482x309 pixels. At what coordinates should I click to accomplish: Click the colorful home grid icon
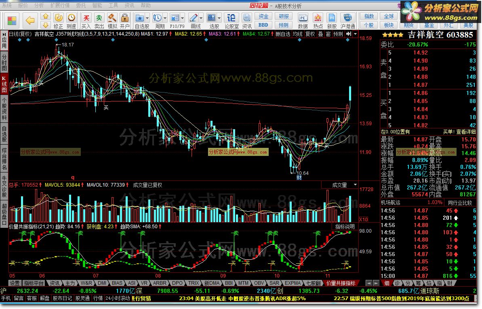(12, 21)
